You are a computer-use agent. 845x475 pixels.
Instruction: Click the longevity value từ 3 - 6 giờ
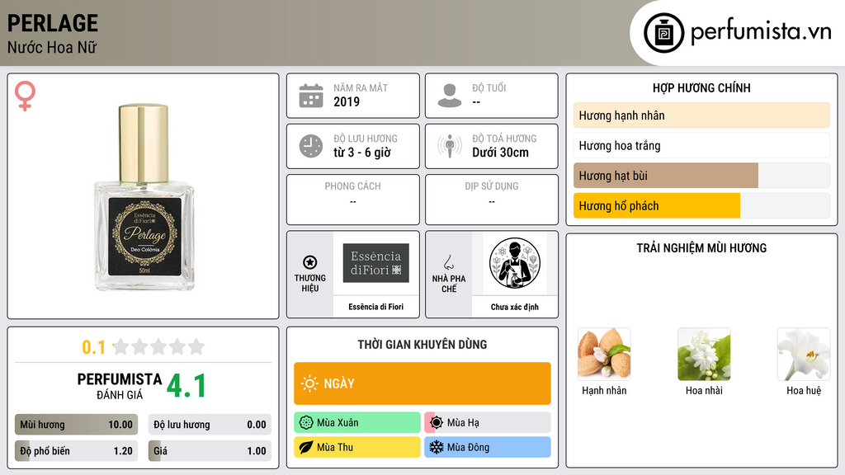click(361, 153)
